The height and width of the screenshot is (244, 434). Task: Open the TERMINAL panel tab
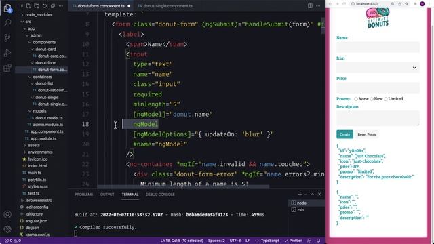click(x=130, y=195)
